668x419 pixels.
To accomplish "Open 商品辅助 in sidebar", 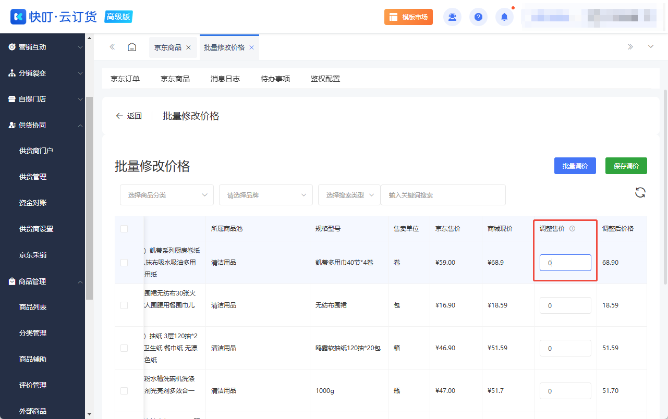I will tap(33, 359).
